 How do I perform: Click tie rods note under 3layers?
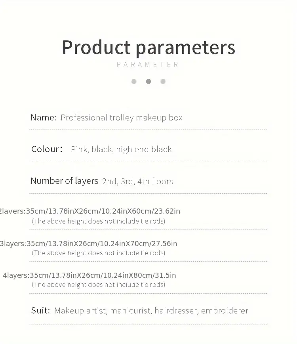99,253
